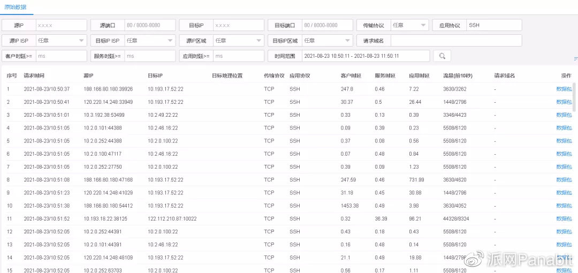Open 数据包 link for row 7
578x273 pixels.
click(564, 167)
